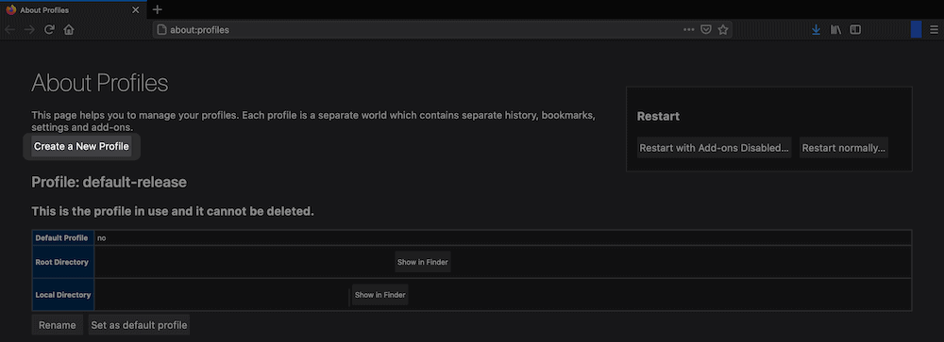Click 'This is the profile in use' notice
This screenshot has height=342, width=944.
(x=173, y=212)
